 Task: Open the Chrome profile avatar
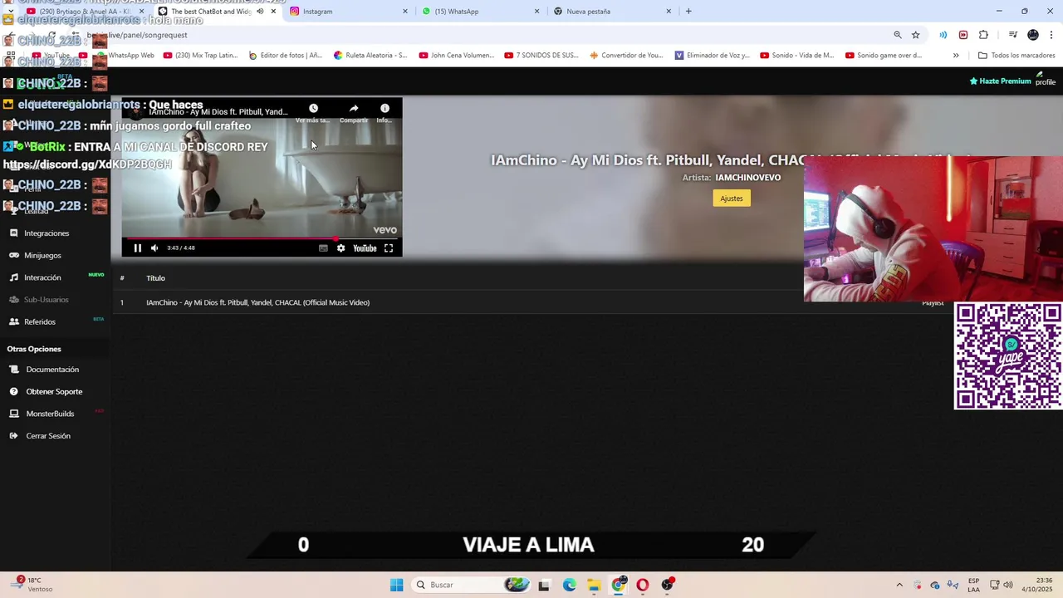click(x=1033, y=35)
